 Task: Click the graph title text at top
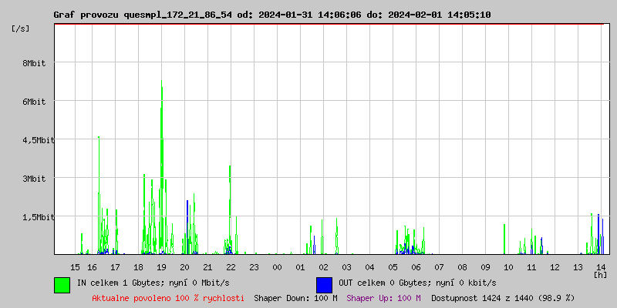pos(271,15)
